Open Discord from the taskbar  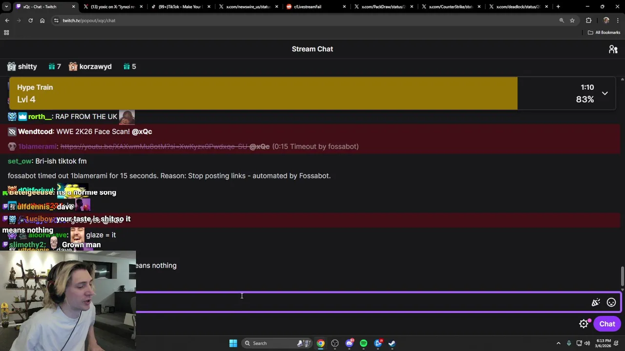pos(349,343)
